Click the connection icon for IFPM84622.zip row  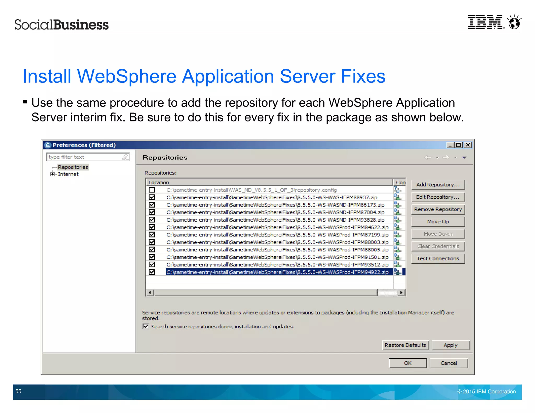pyautogui.click(x=398, y=227)
